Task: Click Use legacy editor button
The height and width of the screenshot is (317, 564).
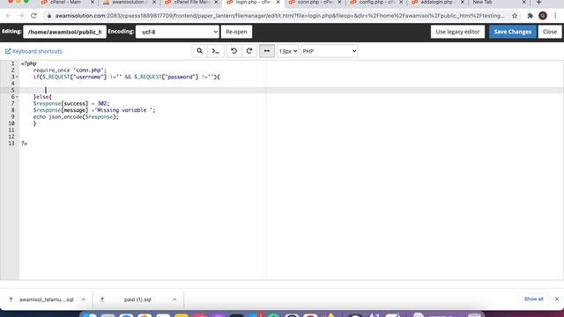Action: [457, 32]
